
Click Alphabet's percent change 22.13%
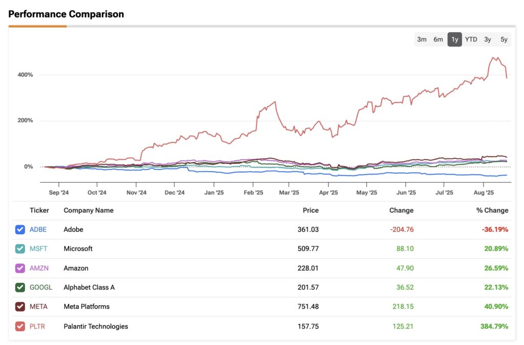[x=496, y=287]
